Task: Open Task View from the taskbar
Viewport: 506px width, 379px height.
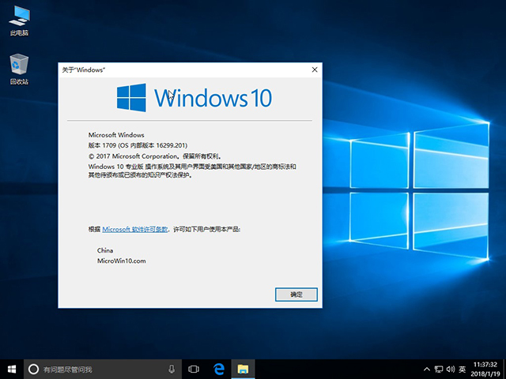Action: [194, 370]
